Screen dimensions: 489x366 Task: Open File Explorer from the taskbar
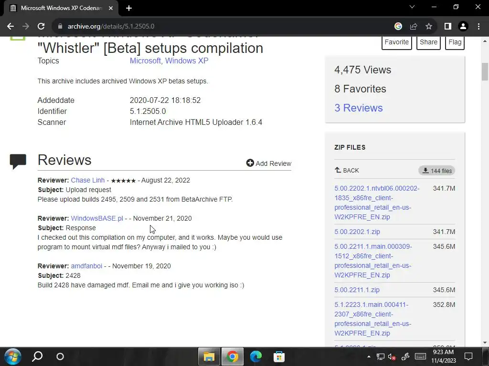(x=209, y=356)
